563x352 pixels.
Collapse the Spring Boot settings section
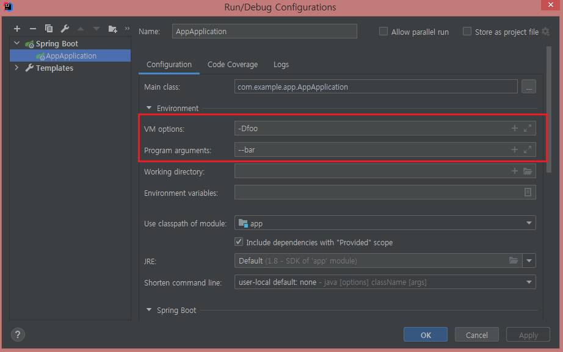coord(149,310)
